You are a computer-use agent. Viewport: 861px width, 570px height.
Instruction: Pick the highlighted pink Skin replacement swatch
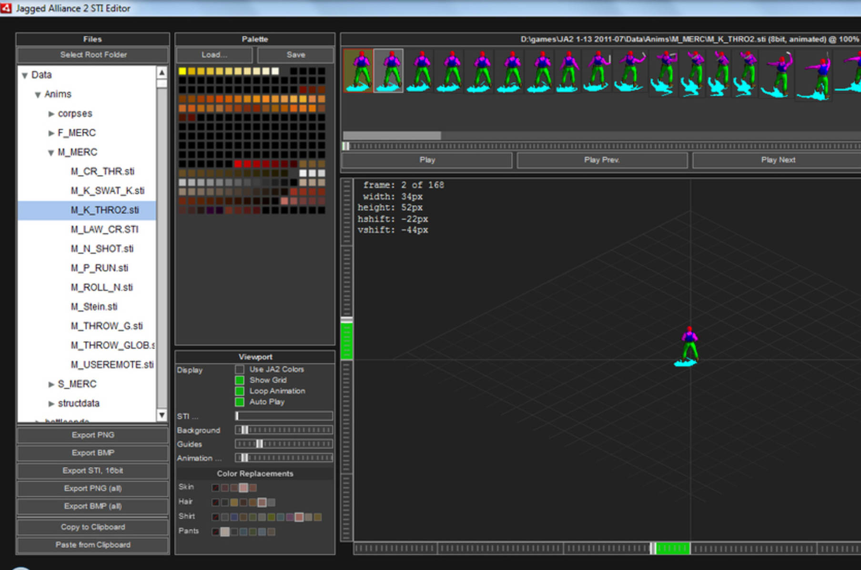pos(243,488)
